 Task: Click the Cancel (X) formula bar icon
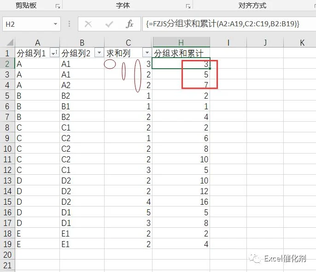pos(88,24)
